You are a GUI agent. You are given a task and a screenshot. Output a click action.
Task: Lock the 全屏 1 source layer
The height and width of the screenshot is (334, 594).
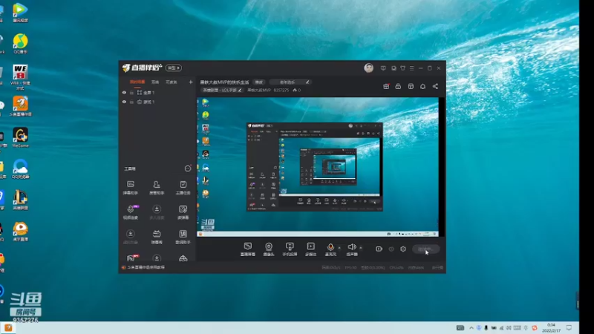pyautogui.click(x=131, y=92)
